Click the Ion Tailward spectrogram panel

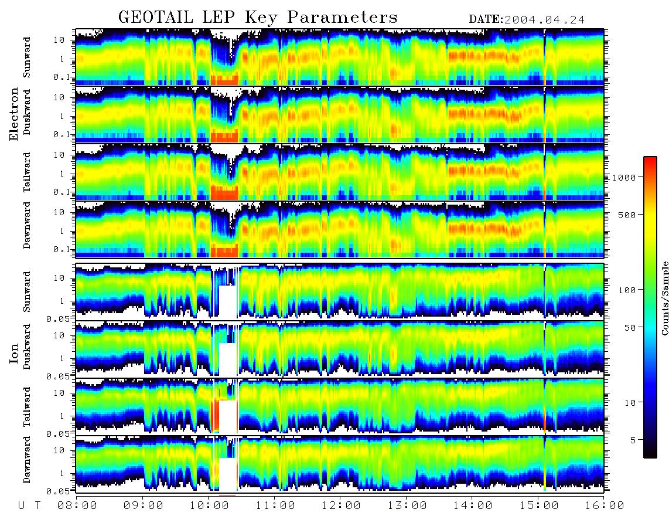point(340,407)
